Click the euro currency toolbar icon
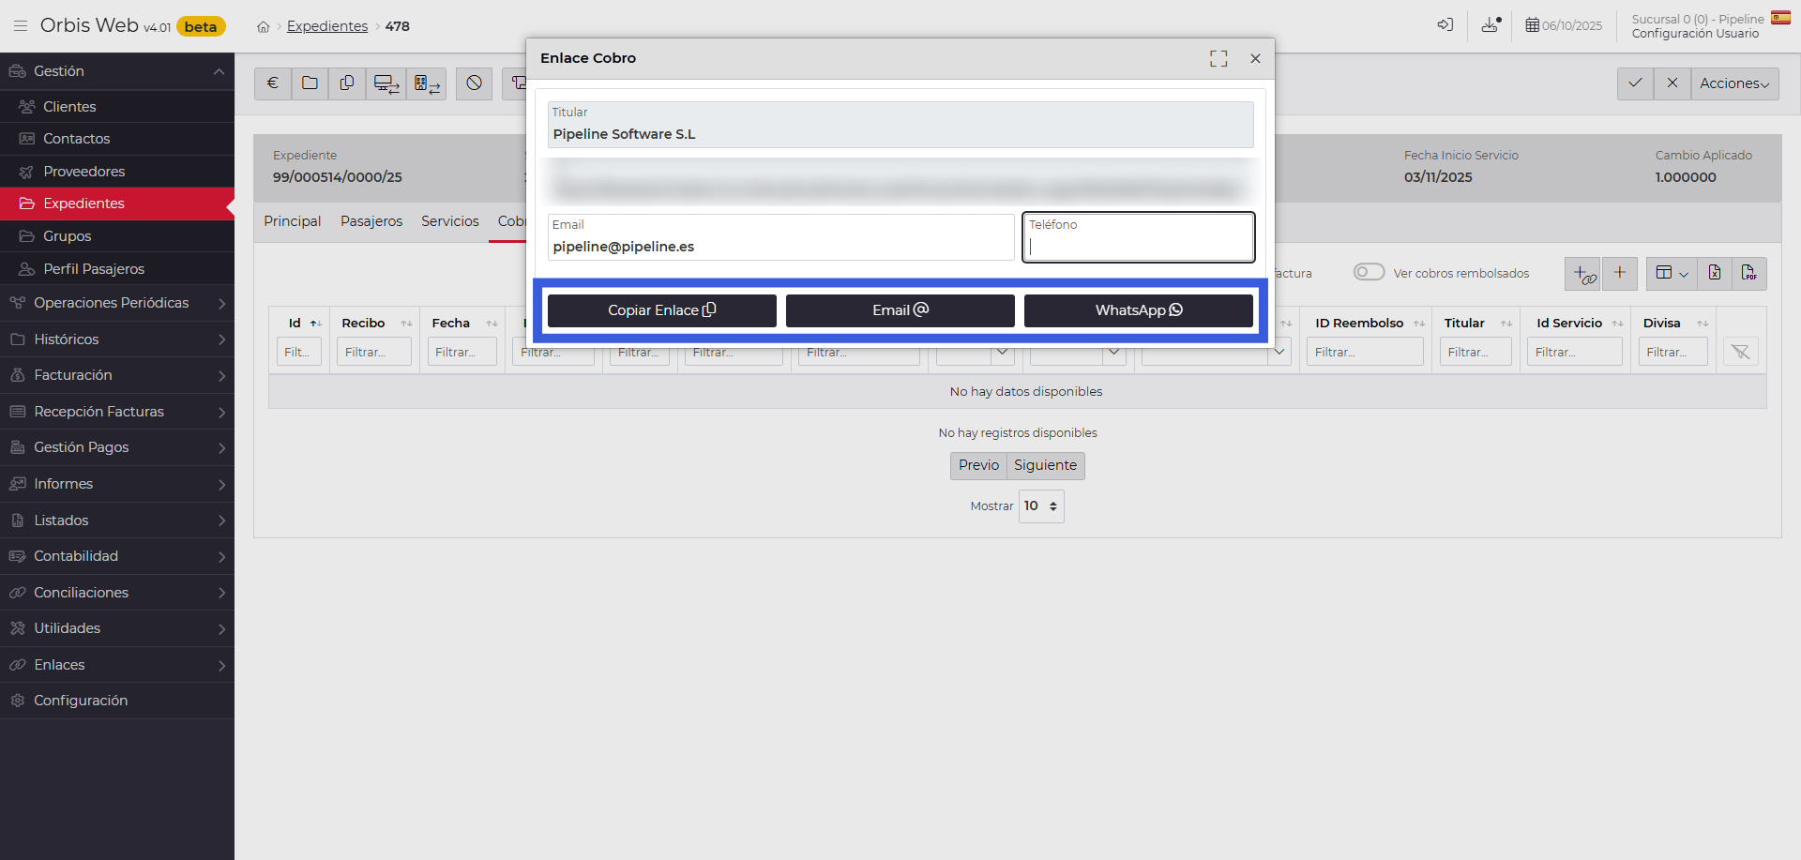This screenshot has width=1801, height=860. [x=273, y=83]
